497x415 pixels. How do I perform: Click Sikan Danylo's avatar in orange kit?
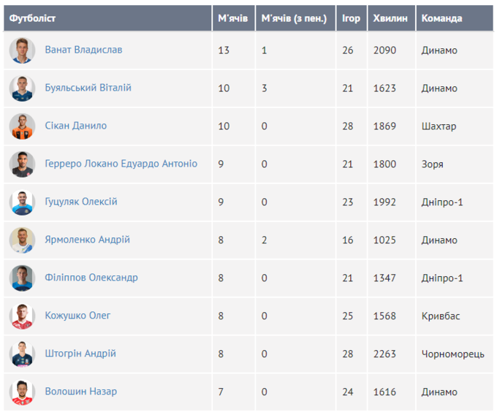click(x=22, y=126)
